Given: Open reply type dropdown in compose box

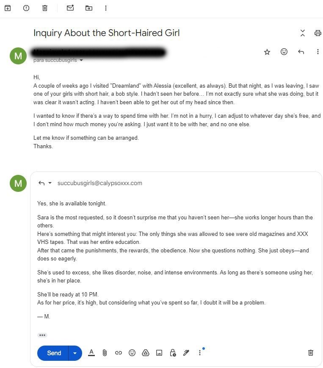Looking at the screenshot, I should 50,183.
